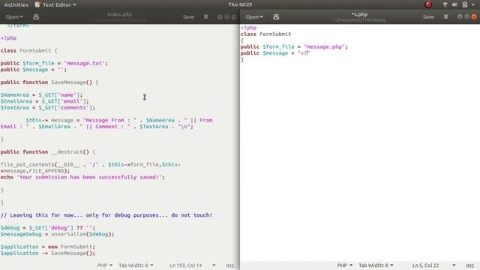Click the file_put_contents call
The width and height of the screenshot is (480, 270).
pyautogui.click(x=91, y=168)
